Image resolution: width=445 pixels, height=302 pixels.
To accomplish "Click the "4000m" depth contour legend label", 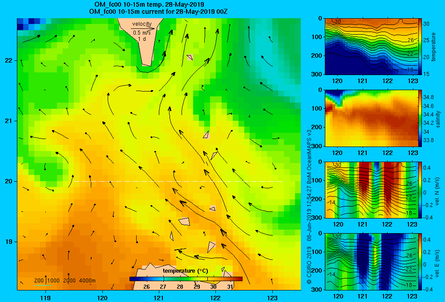I will (87, 281).
